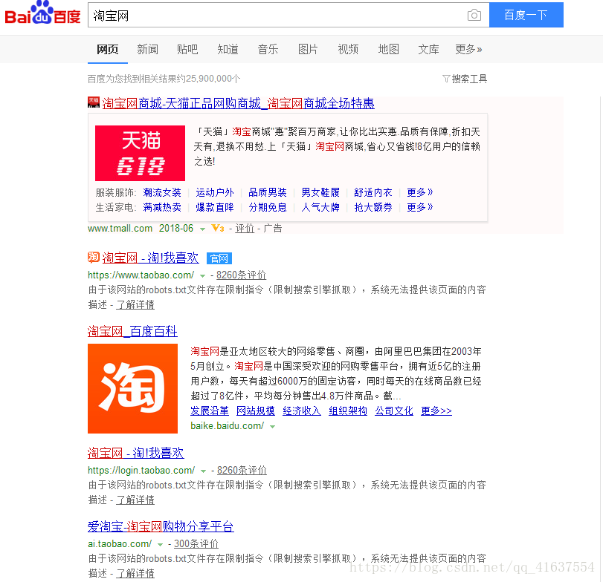603x582 pixels.
Task: Open the 抢大额券 link
Action: [x=373, y=207]
